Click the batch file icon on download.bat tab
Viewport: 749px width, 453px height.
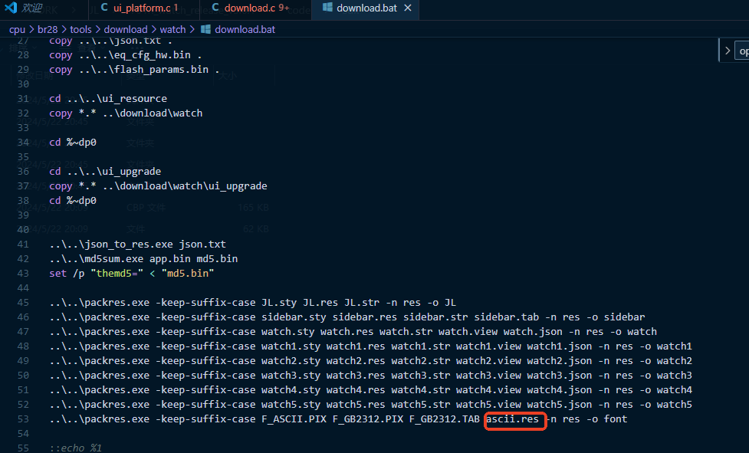click(327, 8)
